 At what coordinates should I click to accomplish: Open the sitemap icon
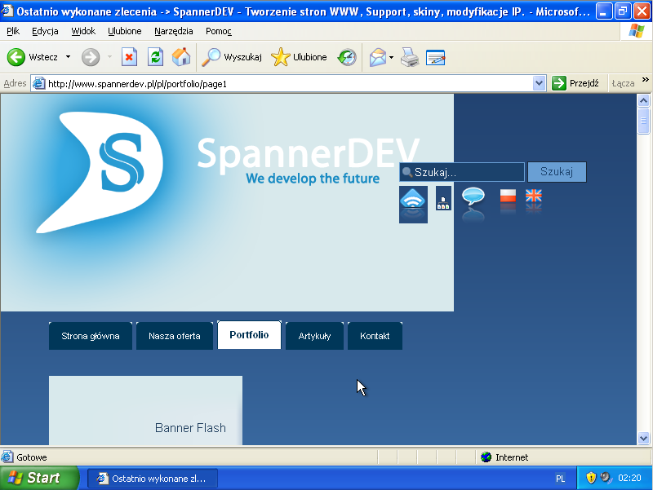[443, 199]
